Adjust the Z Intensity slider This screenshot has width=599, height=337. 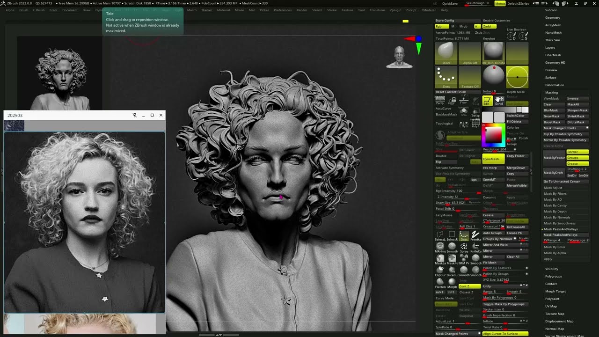pos(458,197)
